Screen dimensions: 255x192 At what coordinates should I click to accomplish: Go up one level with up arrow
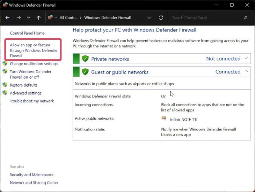pyautogui.click(x=39, y=18)
